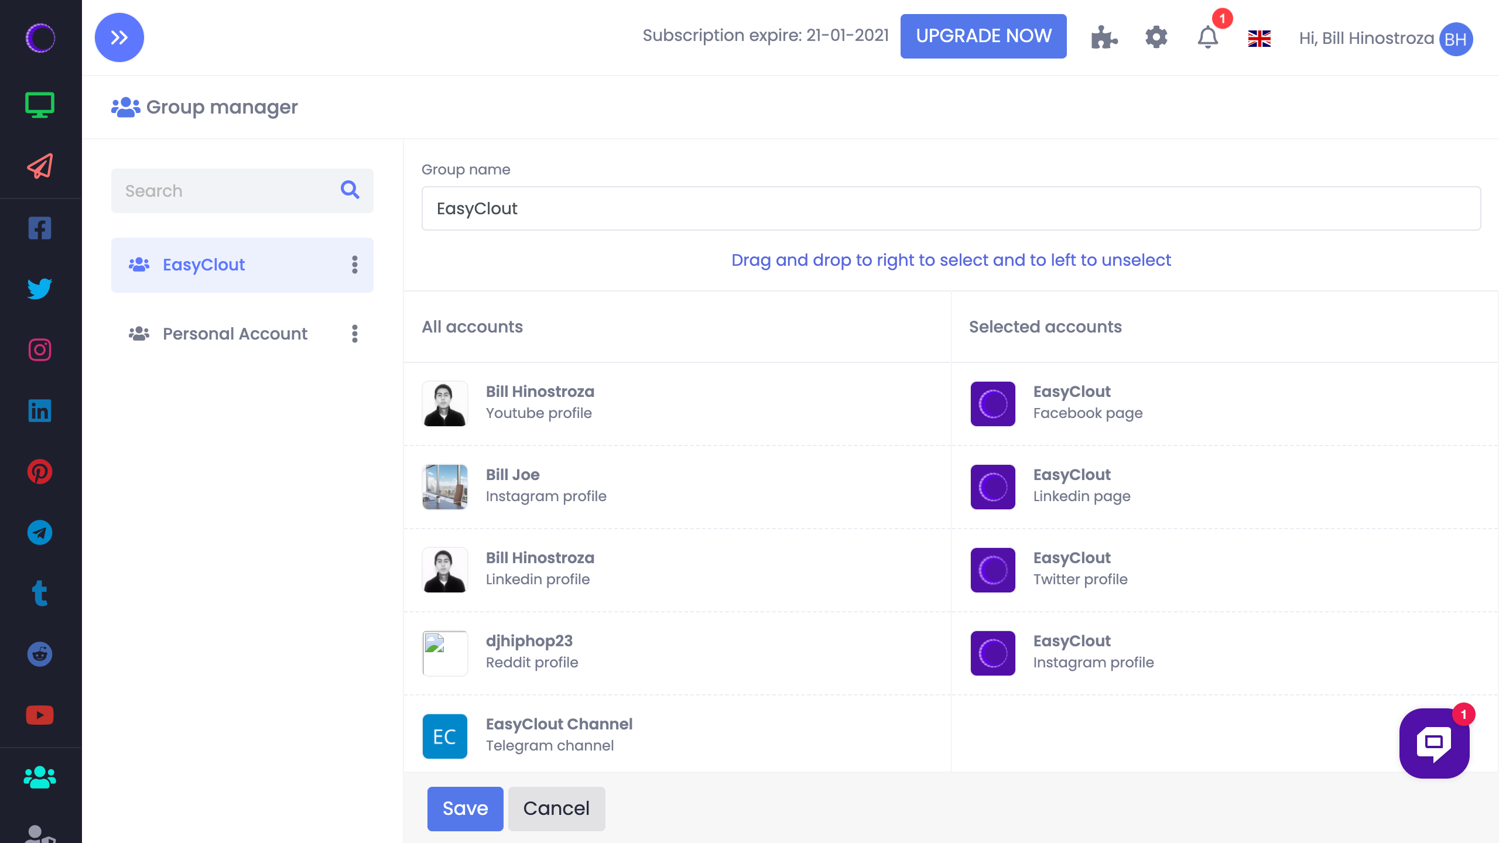Select Bill Hinostroza Linkedin profile avatar
The height and width of the screenshot is (843, 1499).
[445, 570]
